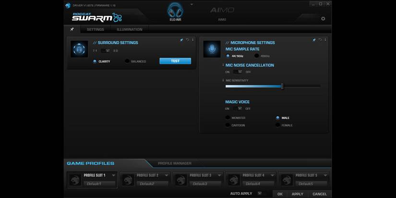The height and width of the screenshot is (198, 396).
Task: Expand the Profile Slot 4 dropdown arrow
Action: point(273,175)
